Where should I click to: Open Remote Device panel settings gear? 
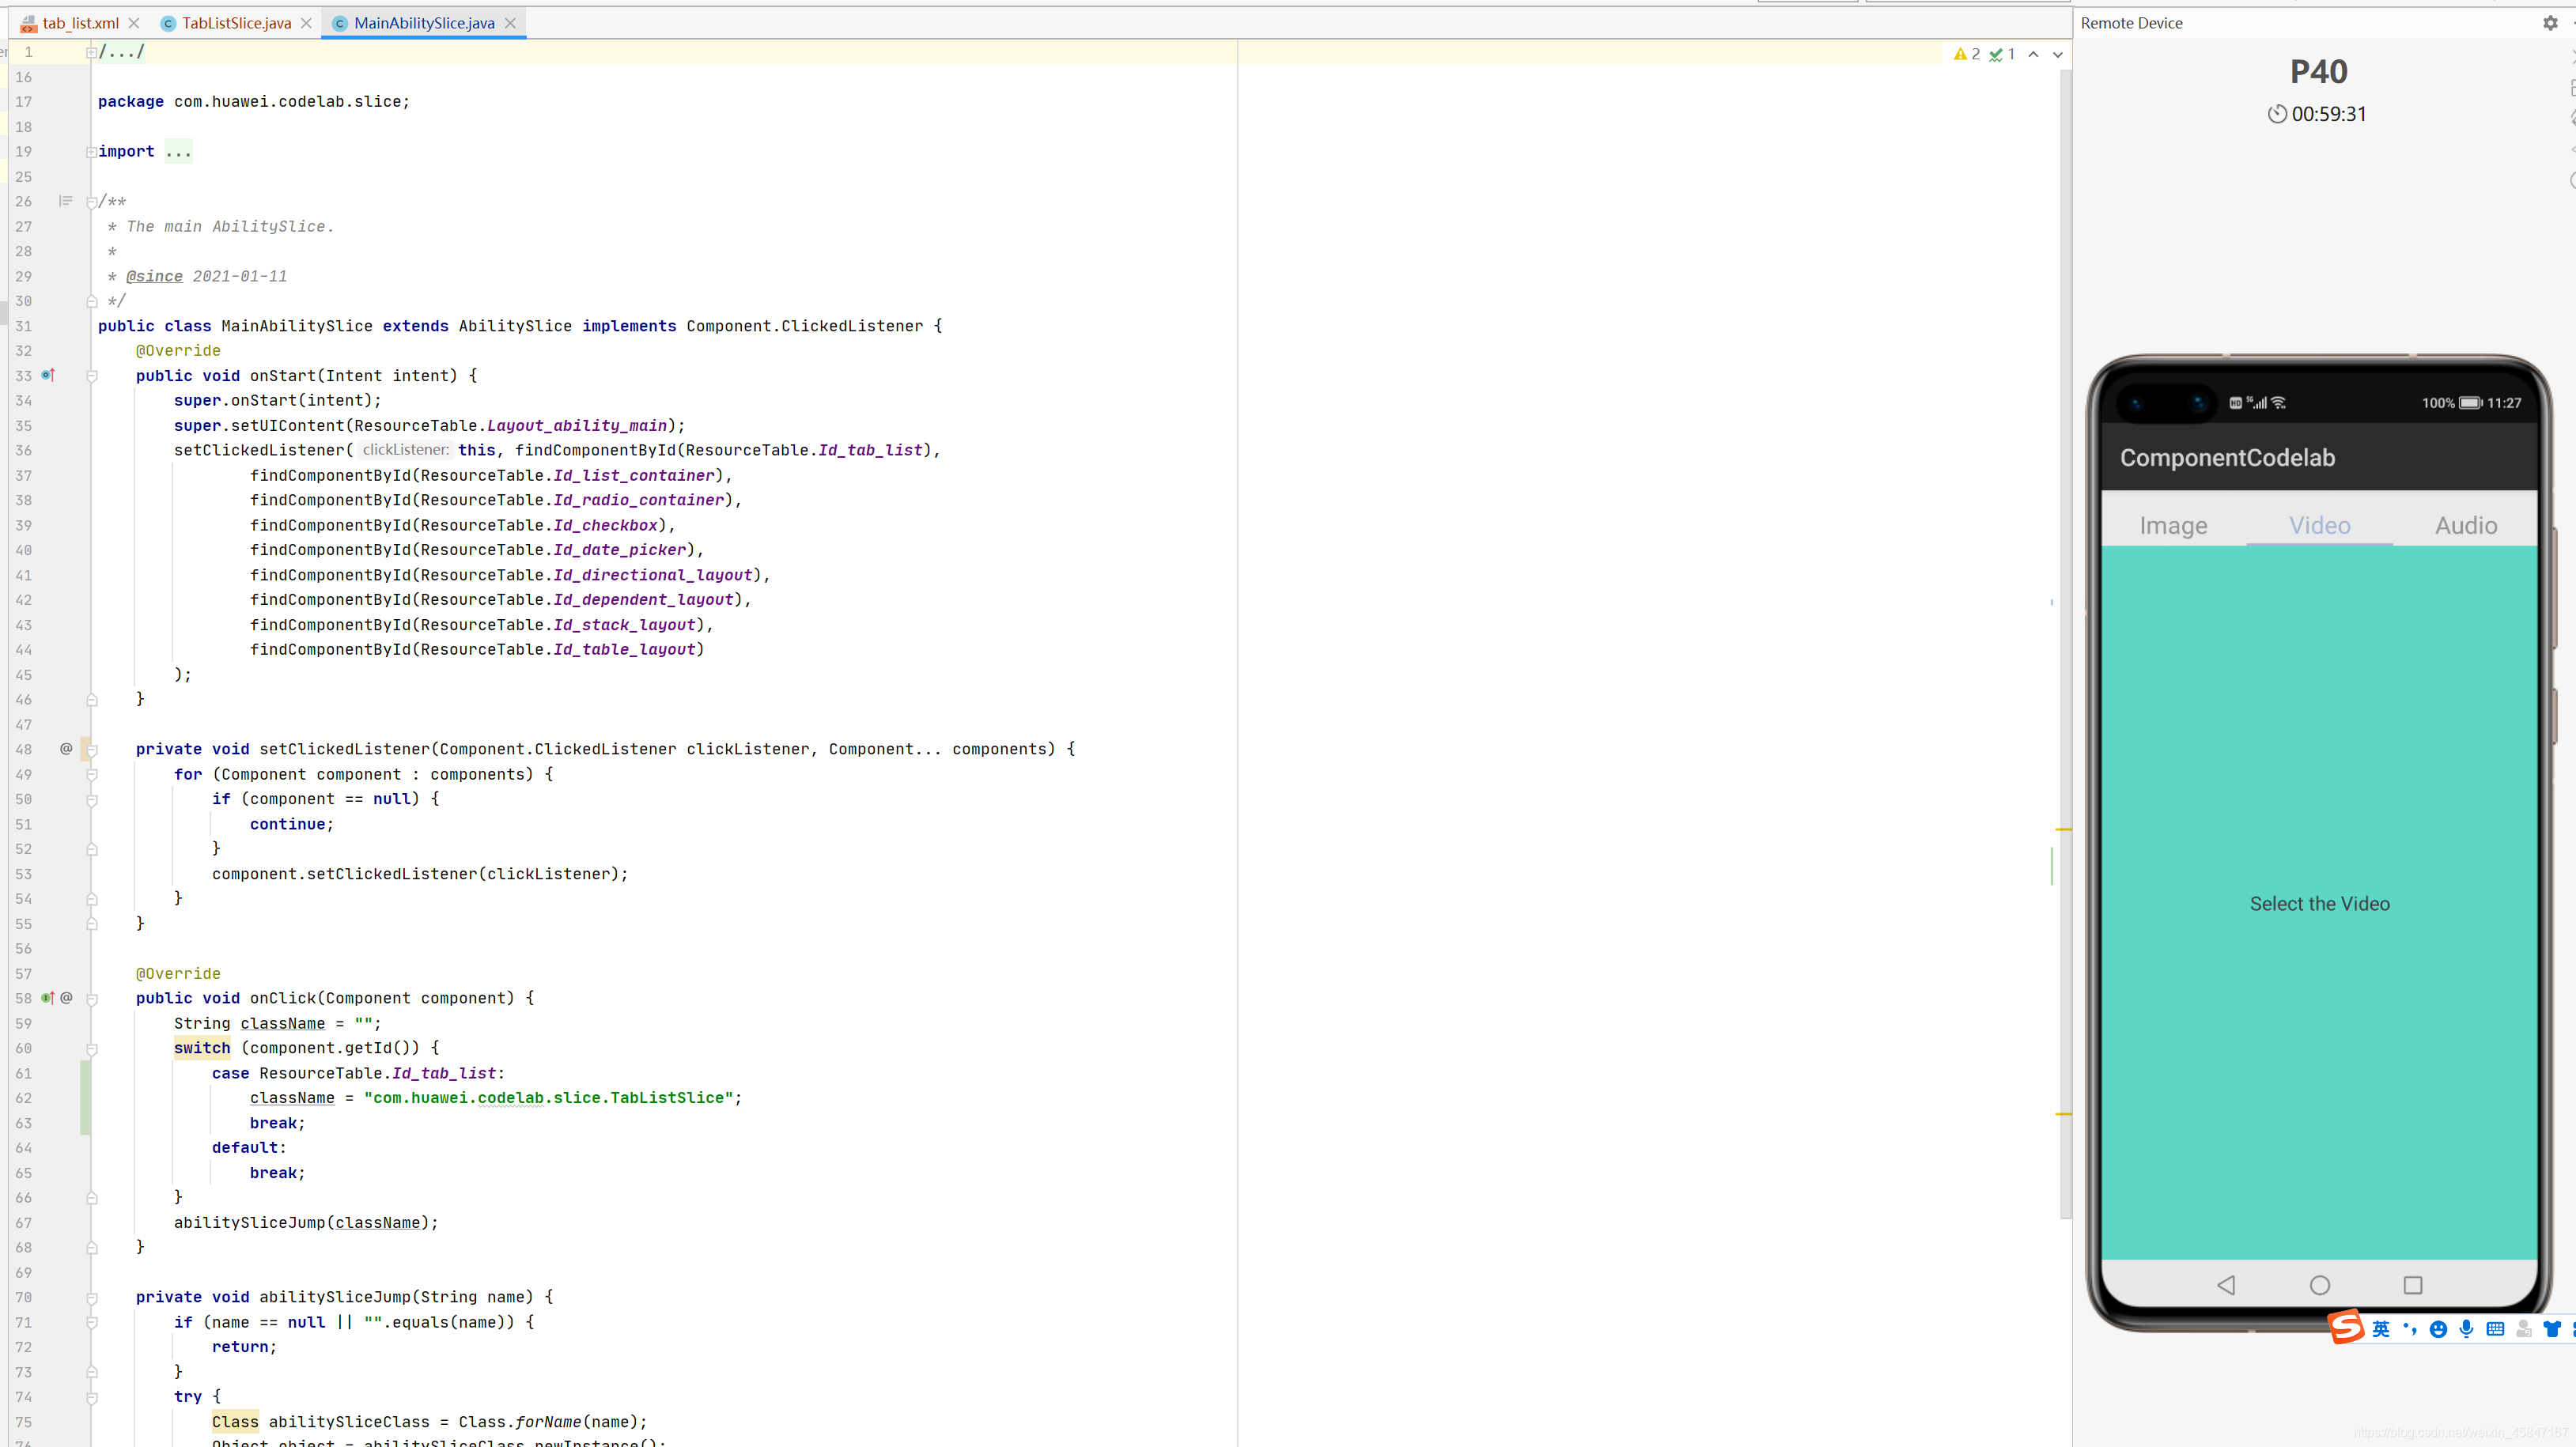2550,23
